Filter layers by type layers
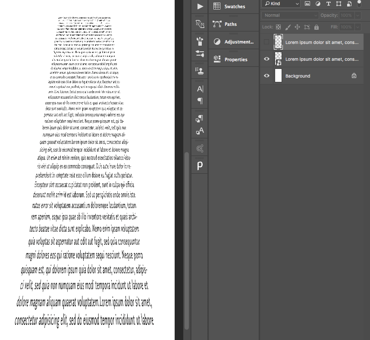 pos(329,4)
